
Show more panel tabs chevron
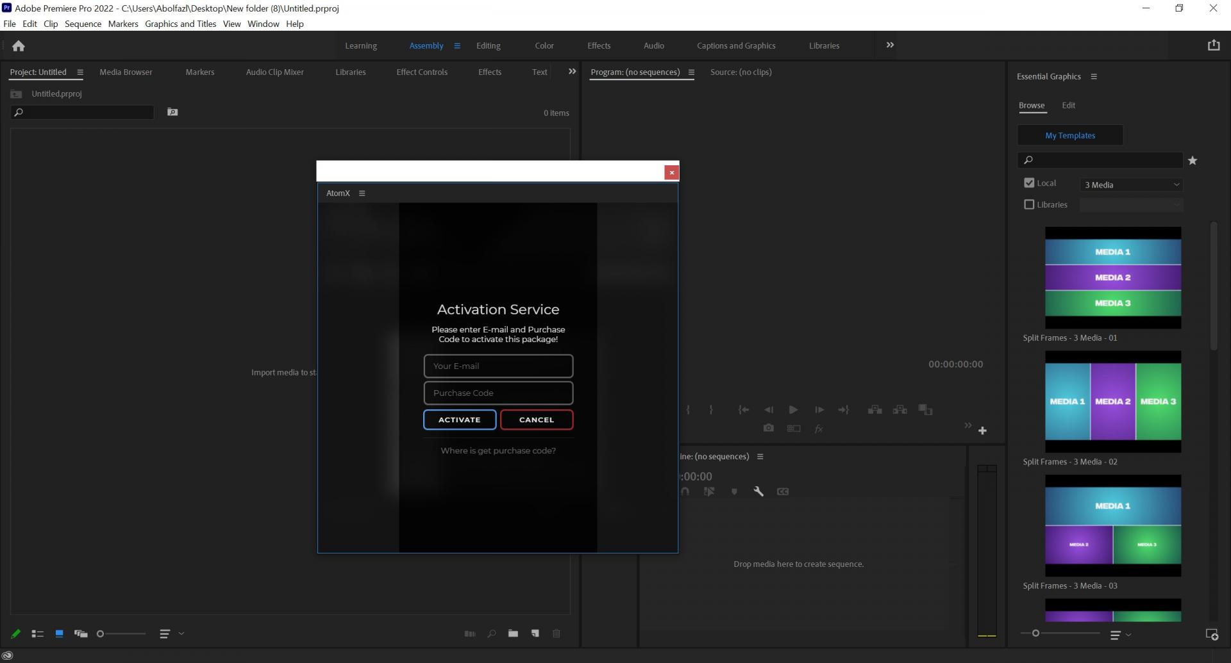572,72
